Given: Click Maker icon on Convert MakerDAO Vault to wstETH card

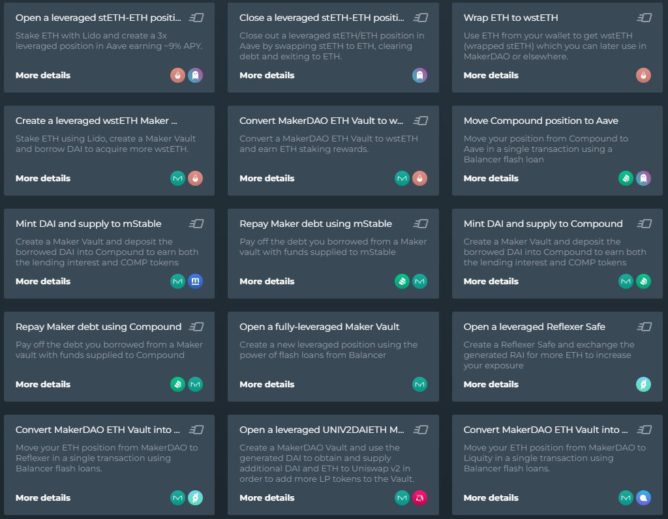Looking at the screenshot, I should coord(402,179).
